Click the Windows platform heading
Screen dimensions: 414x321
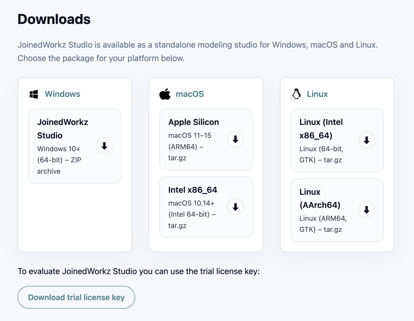63,94
